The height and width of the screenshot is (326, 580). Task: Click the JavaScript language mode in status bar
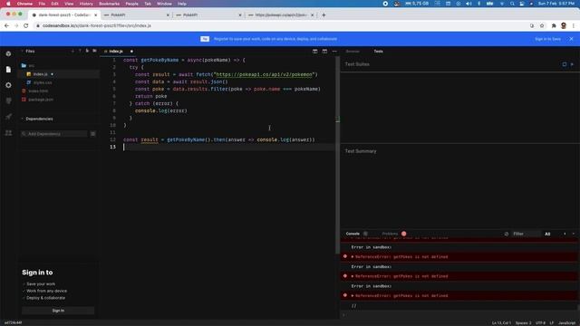click(x=566, y=323)
